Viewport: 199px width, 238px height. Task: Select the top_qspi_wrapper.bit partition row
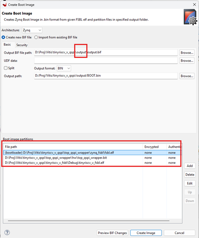click(x=92, y=158)
